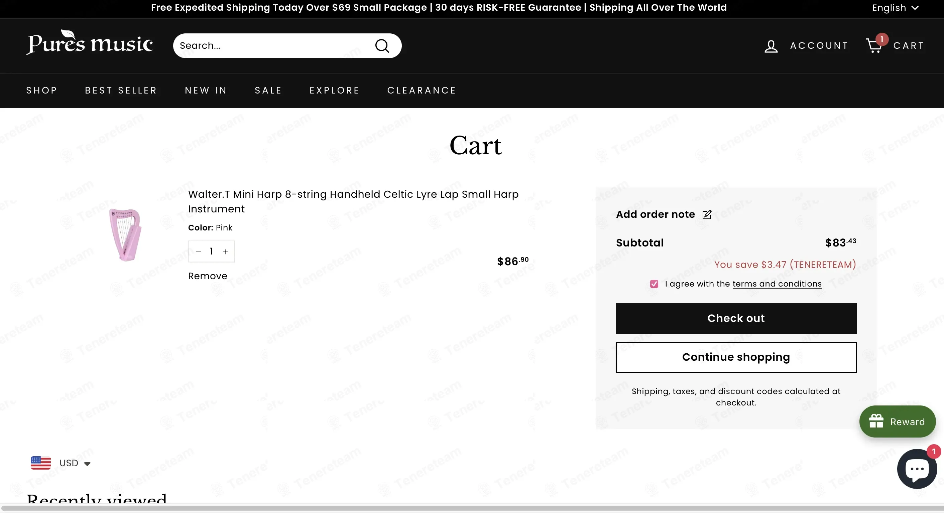Click the Add order note label
The image size is (944, 513).
coord(656,214)
